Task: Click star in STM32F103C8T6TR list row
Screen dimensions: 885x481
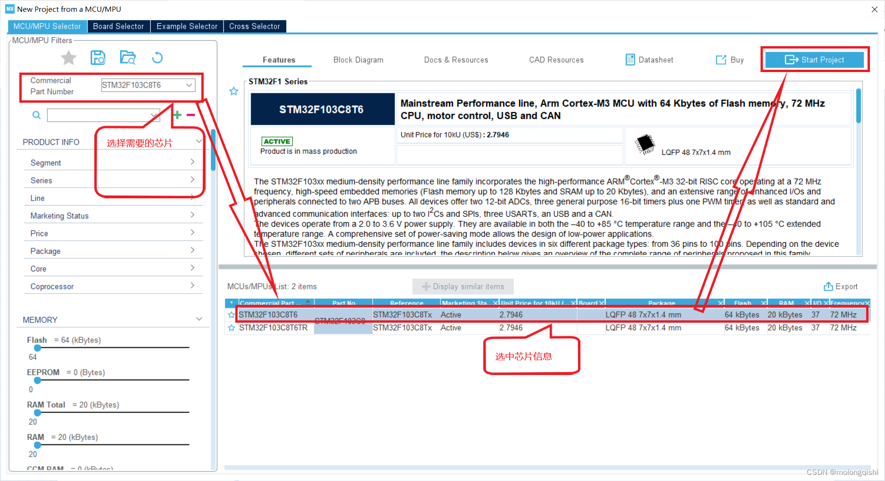Action: 231,328
